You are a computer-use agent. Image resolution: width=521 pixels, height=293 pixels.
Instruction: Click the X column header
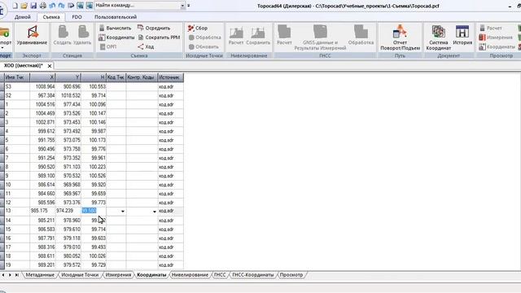click(x=42, y=77)
